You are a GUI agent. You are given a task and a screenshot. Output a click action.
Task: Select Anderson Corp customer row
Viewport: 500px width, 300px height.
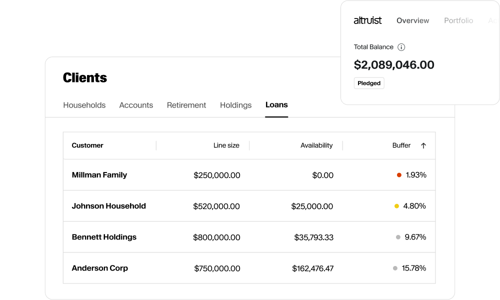pos(100,268)
